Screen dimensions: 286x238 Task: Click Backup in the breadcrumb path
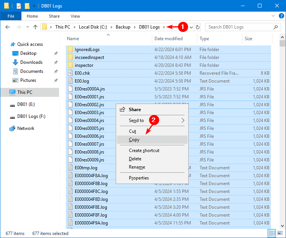(123, 27)
